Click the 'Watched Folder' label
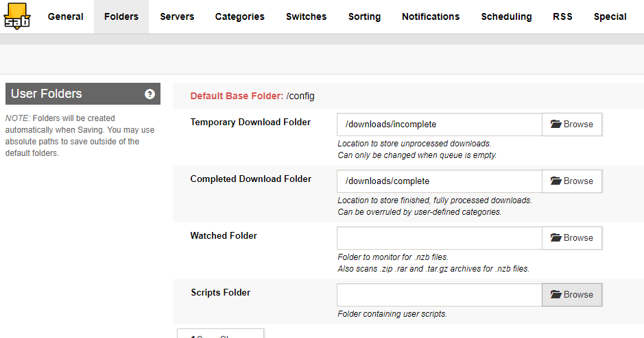The image size is (644, 338). (224, 235)
